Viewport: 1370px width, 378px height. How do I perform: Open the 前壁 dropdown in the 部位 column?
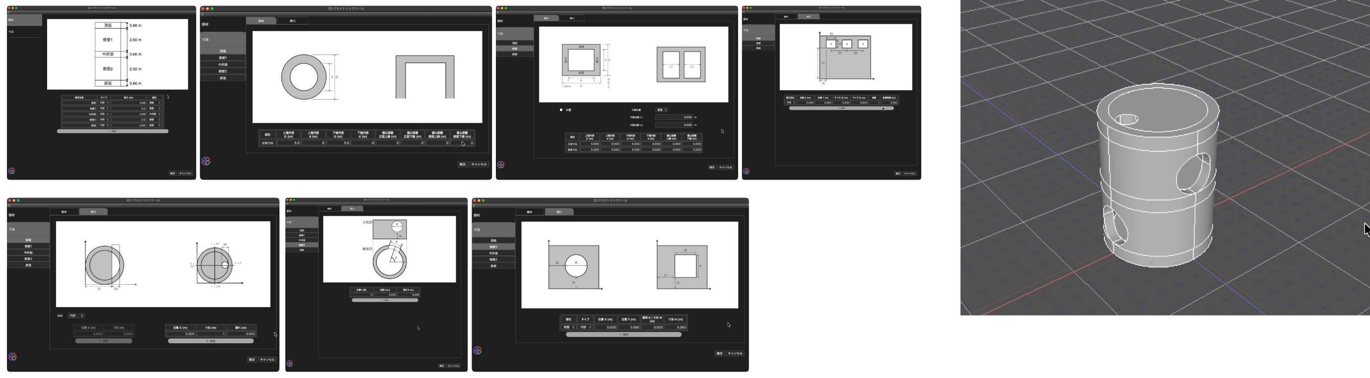tap(568, 327)
